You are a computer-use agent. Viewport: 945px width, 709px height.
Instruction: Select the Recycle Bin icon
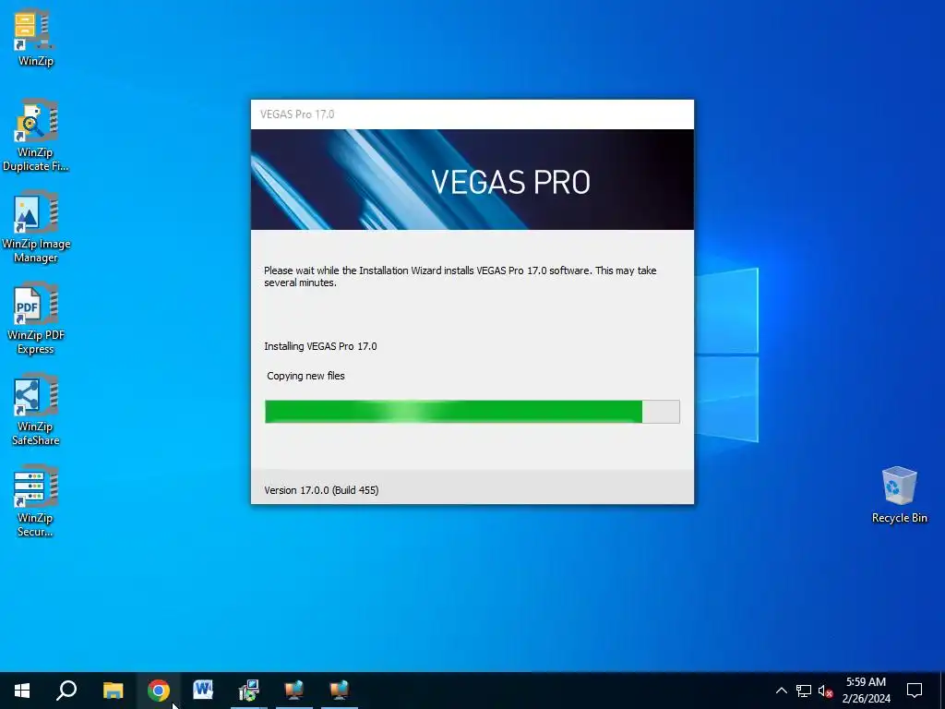[899, 495]
